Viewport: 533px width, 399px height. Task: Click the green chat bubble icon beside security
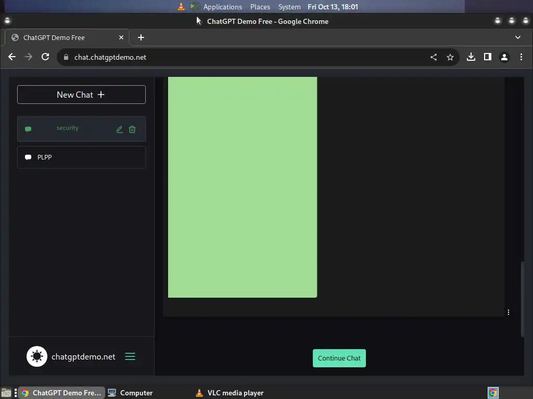click(x=28, y=129)
